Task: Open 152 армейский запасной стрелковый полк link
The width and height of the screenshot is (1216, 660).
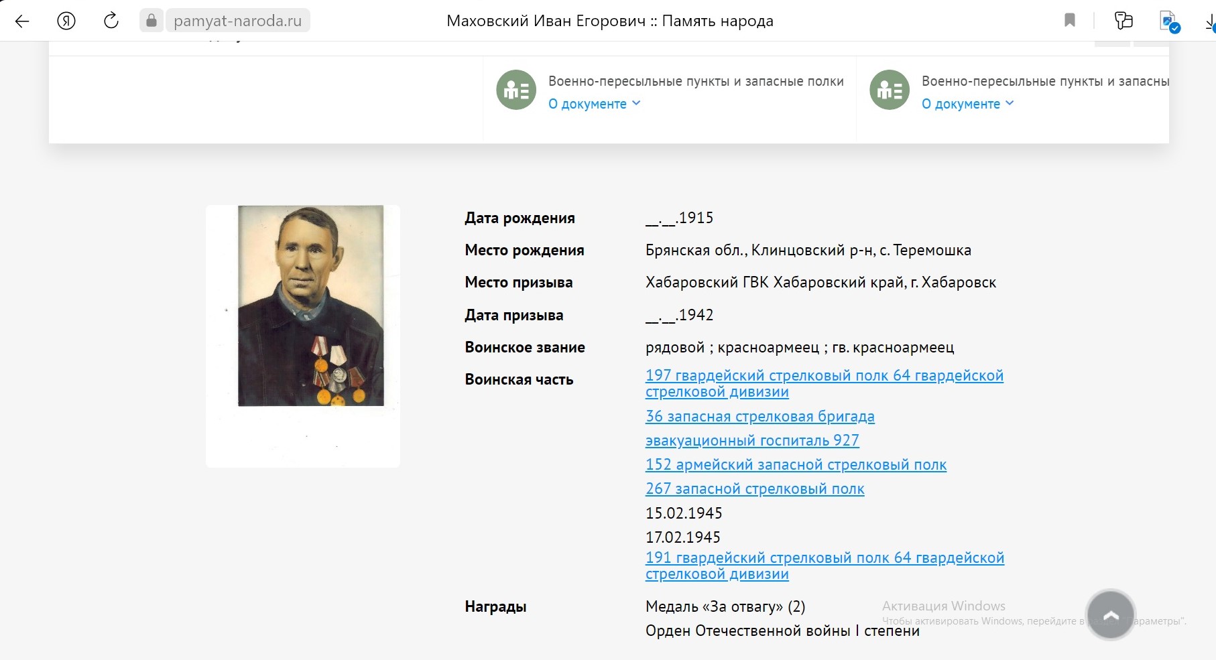Action: (x=796, y=464)
